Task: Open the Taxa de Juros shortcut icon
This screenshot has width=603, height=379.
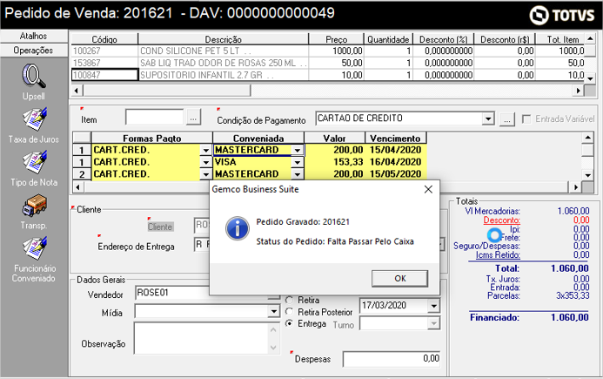Action: coord(35,119)
